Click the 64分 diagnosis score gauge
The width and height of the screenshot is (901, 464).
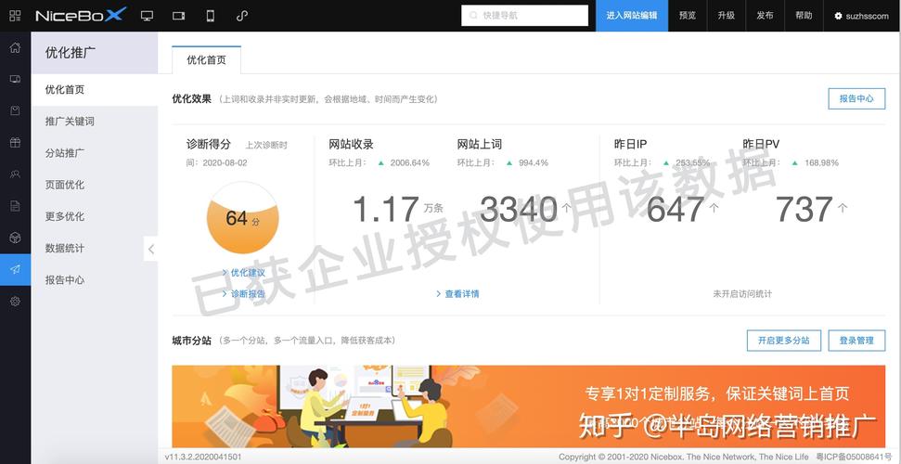pyautogui.click(x=242, y=218)
